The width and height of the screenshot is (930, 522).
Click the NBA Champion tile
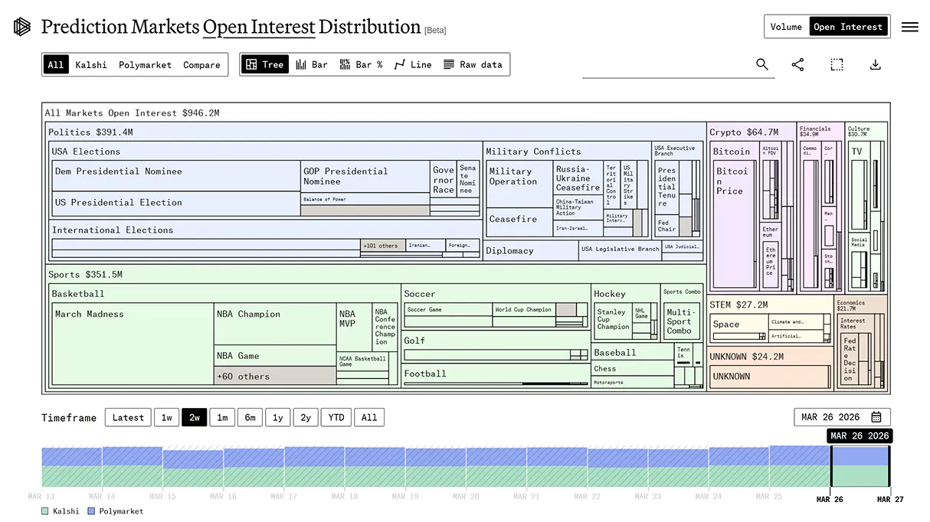[274, 325]
